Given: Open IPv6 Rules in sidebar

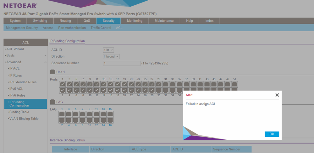Looking at the screenshot, I should pos(17,95).
